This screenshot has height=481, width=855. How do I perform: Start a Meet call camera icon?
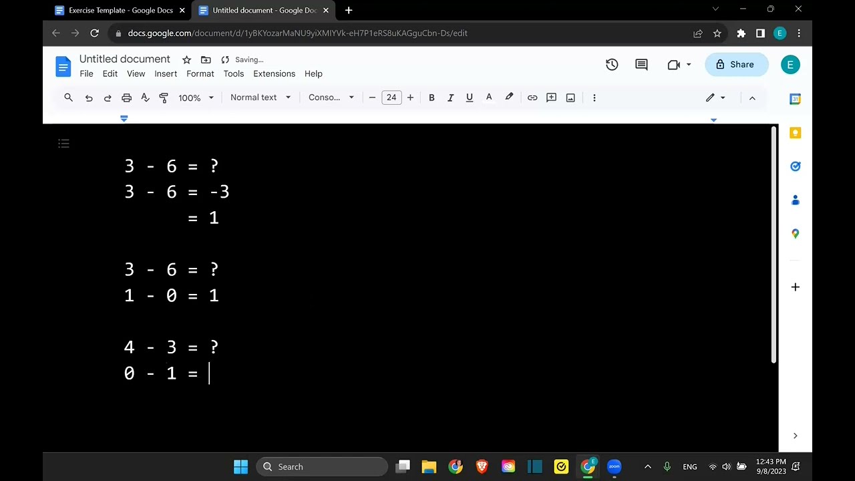click(x=673, y=65)
